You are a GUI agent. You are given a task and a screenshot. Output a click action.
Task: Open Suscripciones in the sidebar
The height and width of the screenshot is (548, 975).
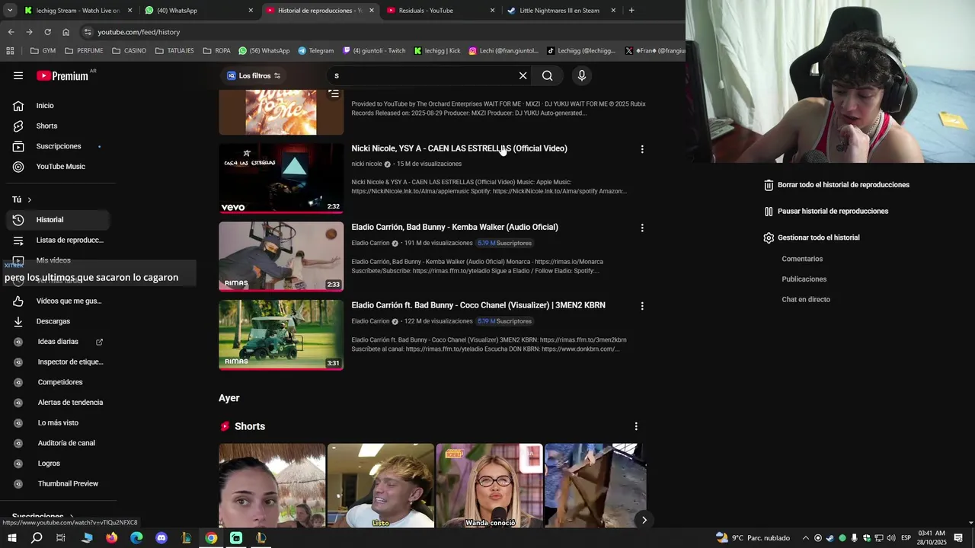point(57,146)
